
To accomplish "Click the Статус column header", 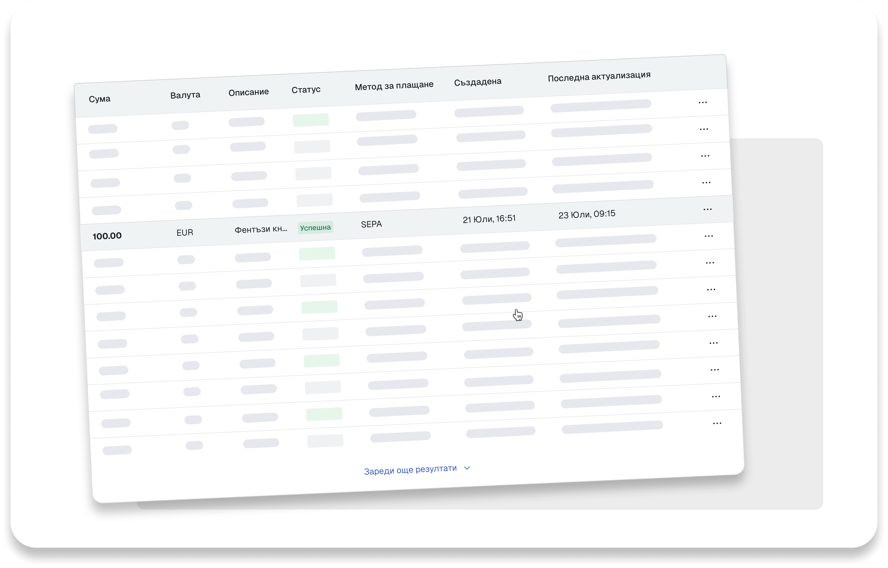I will click(306, 90).
